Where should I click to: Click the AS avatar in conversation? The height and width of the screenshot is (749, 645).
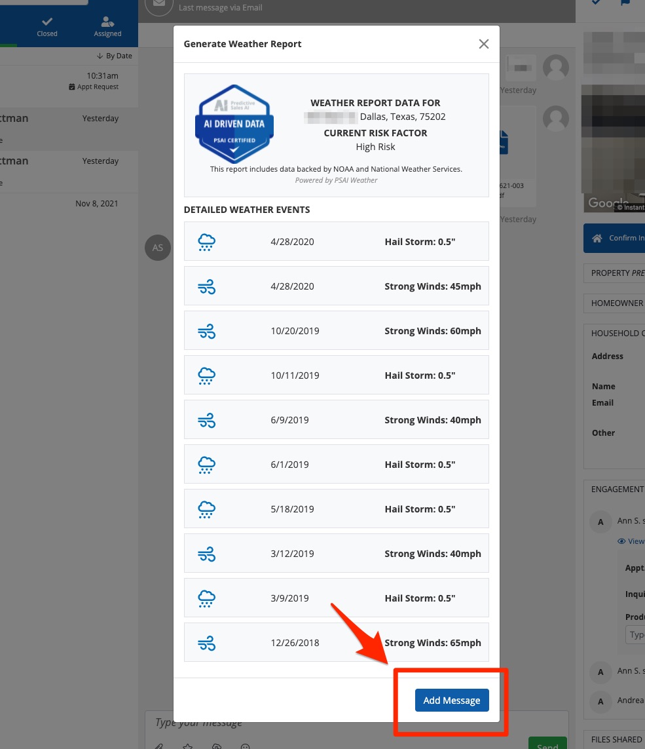(157, 248)
